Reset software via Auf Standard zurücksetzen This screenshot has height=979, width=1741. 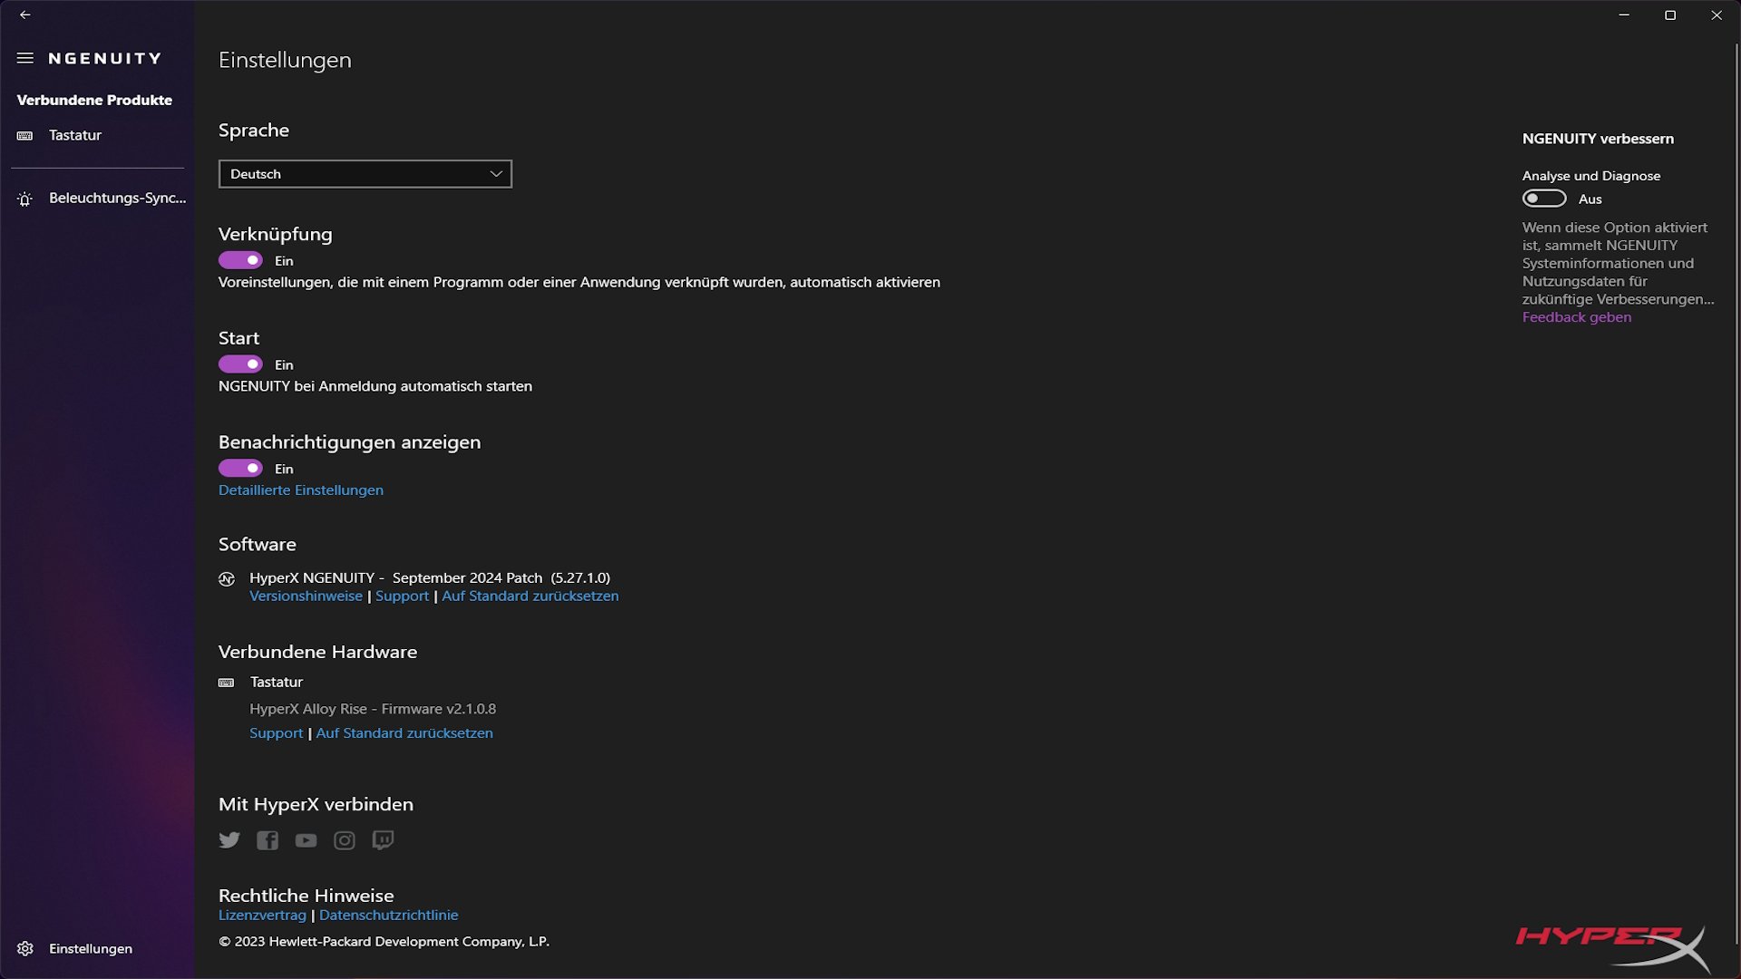pyautogui.click(x=530, y=596)
